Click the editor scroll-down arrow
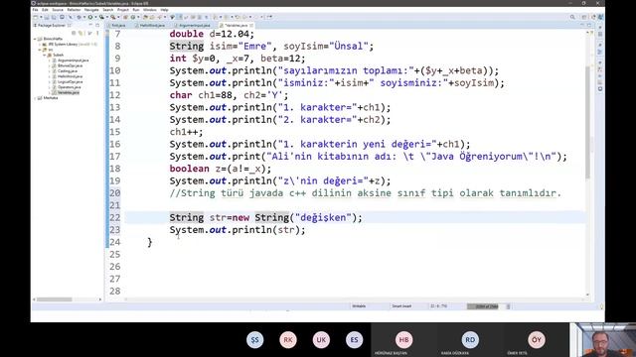 pos(587,295)
